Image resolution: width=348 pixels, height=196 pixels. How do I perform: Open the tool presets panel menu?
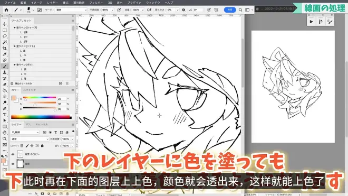pyautogui.click(x=73, y=21)
